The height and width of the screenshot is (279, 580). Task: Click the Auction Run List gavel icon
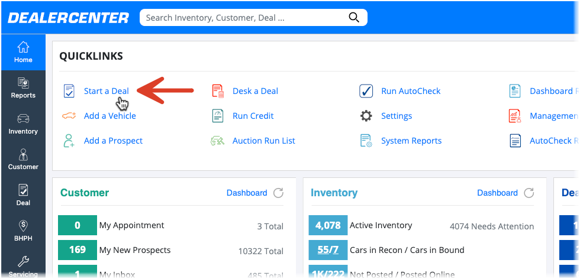click(x=218, y=141)
